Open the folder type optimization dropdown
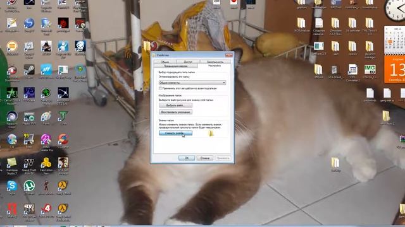Image resolution: width=405 pixels, height=227 pixels. click(192, 83)
